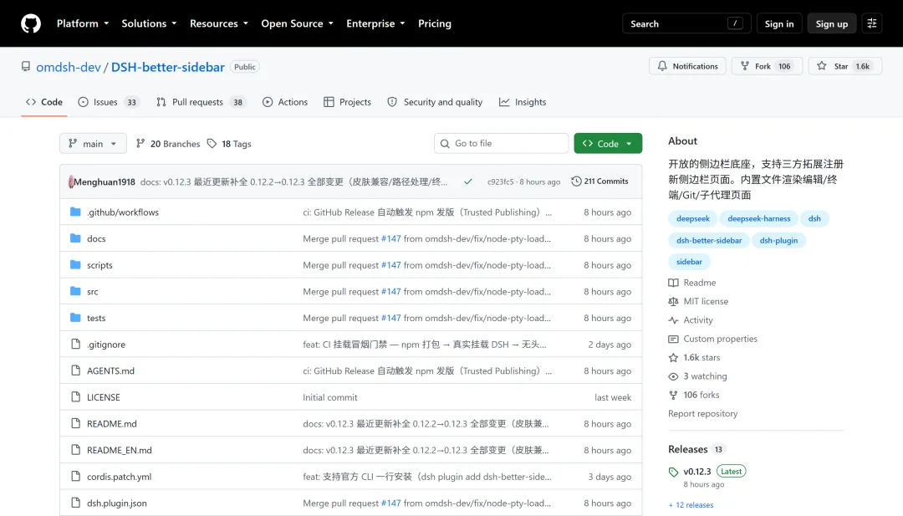Switch to the Security and quality tab

(435, 102)
